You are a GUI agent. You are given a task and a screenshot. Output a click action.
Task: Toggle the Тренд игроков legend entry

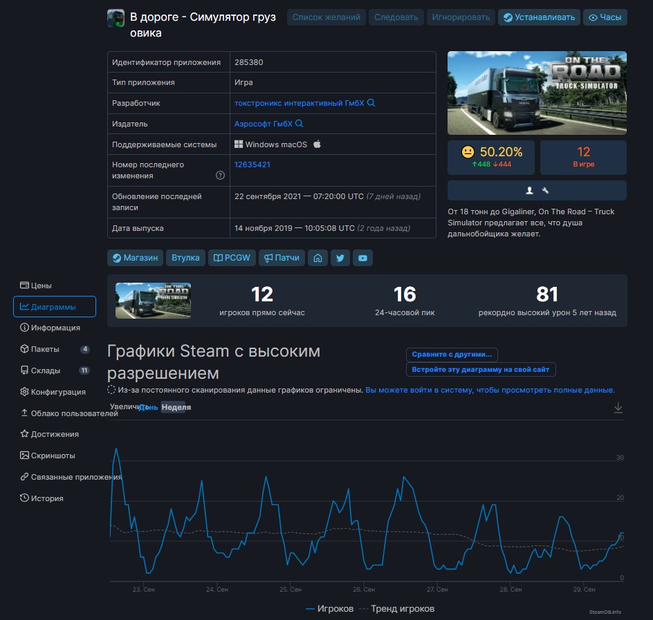(x=397, y=609)
